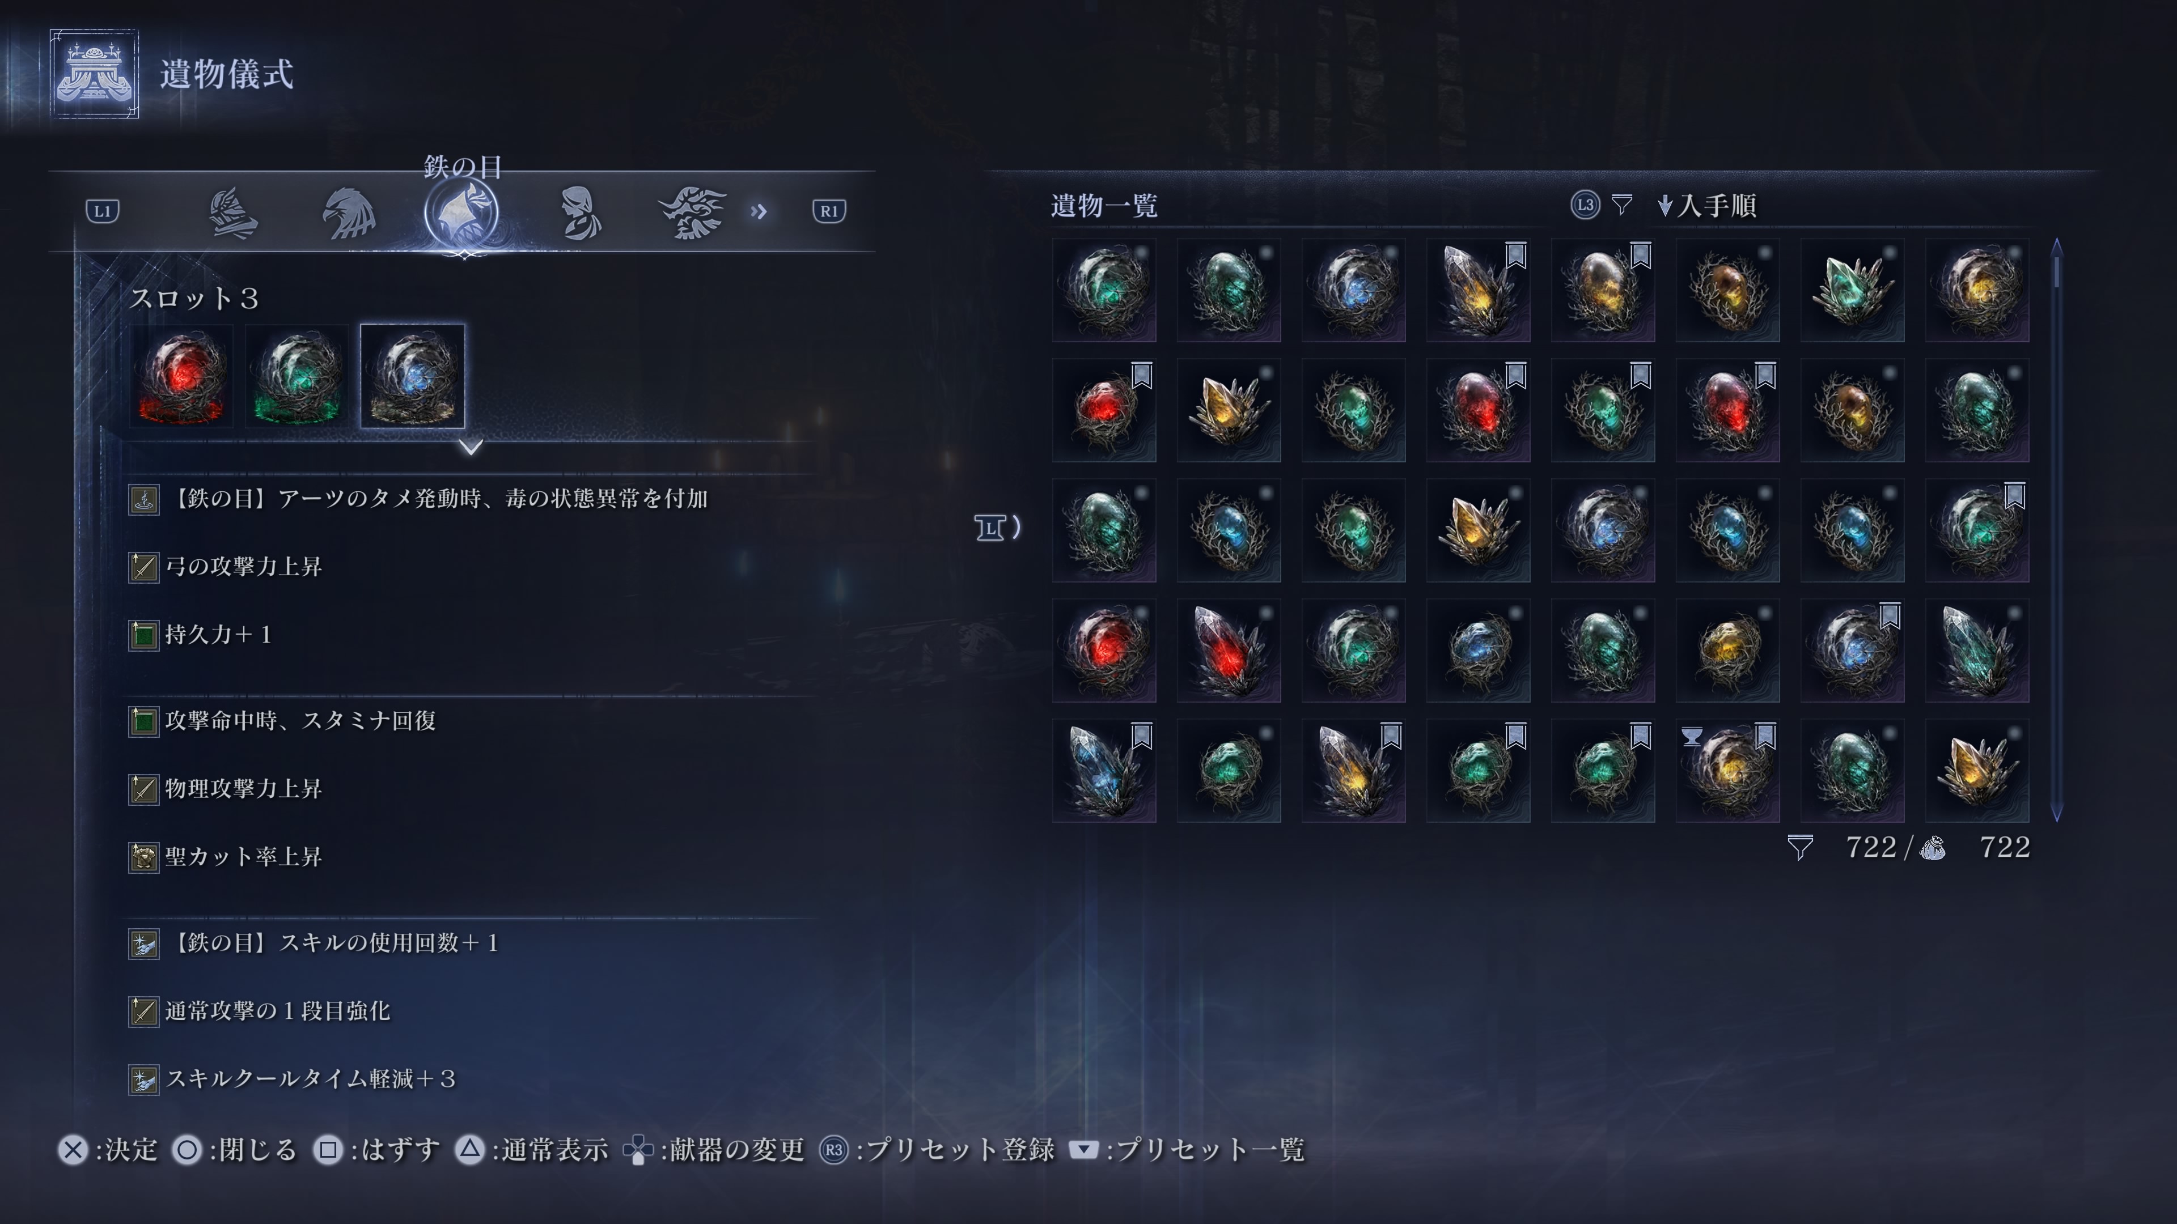
Task: Change sort order via 入手順 dropdown
Action: [x=1707, y=205]
